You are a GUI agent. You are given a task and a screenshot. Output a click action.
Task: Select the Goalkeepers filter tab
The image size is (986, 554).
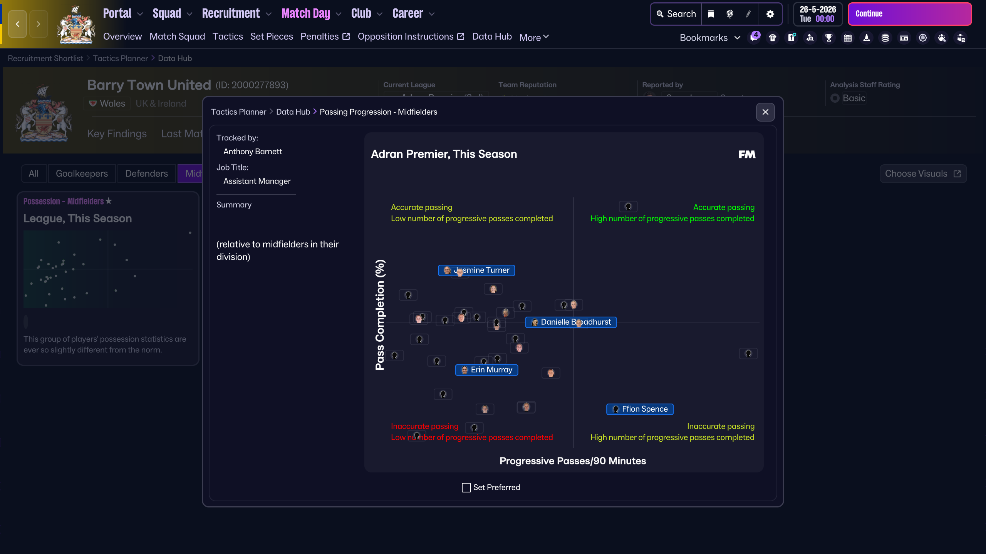point(82,174)
